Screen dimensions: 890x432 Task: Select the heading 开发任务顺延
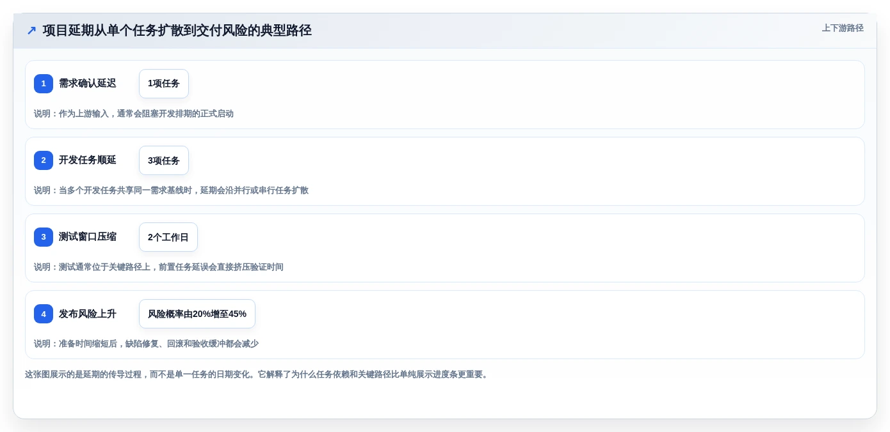tap(88, 160)
